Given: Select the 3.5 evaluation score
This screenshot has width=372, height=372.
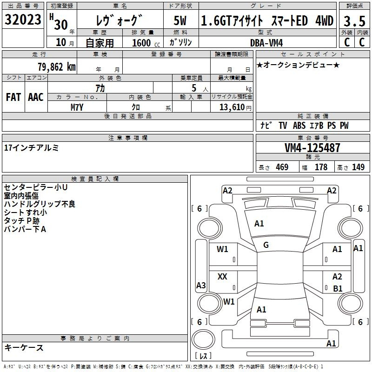Looking at the screenshot, I should [354, 21].
